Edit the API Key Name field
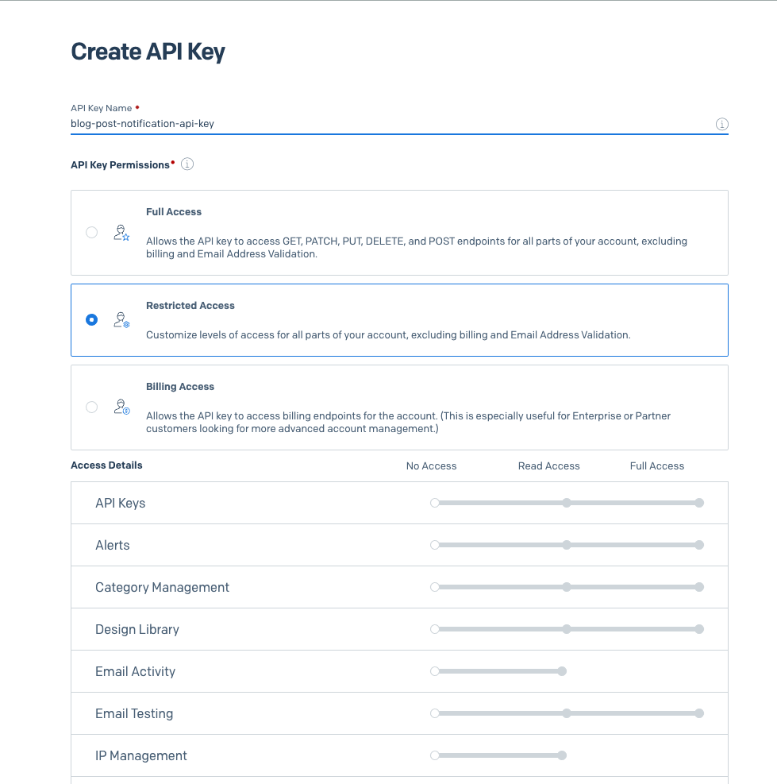This screenshot has height=784, width=777. (392, 123)
